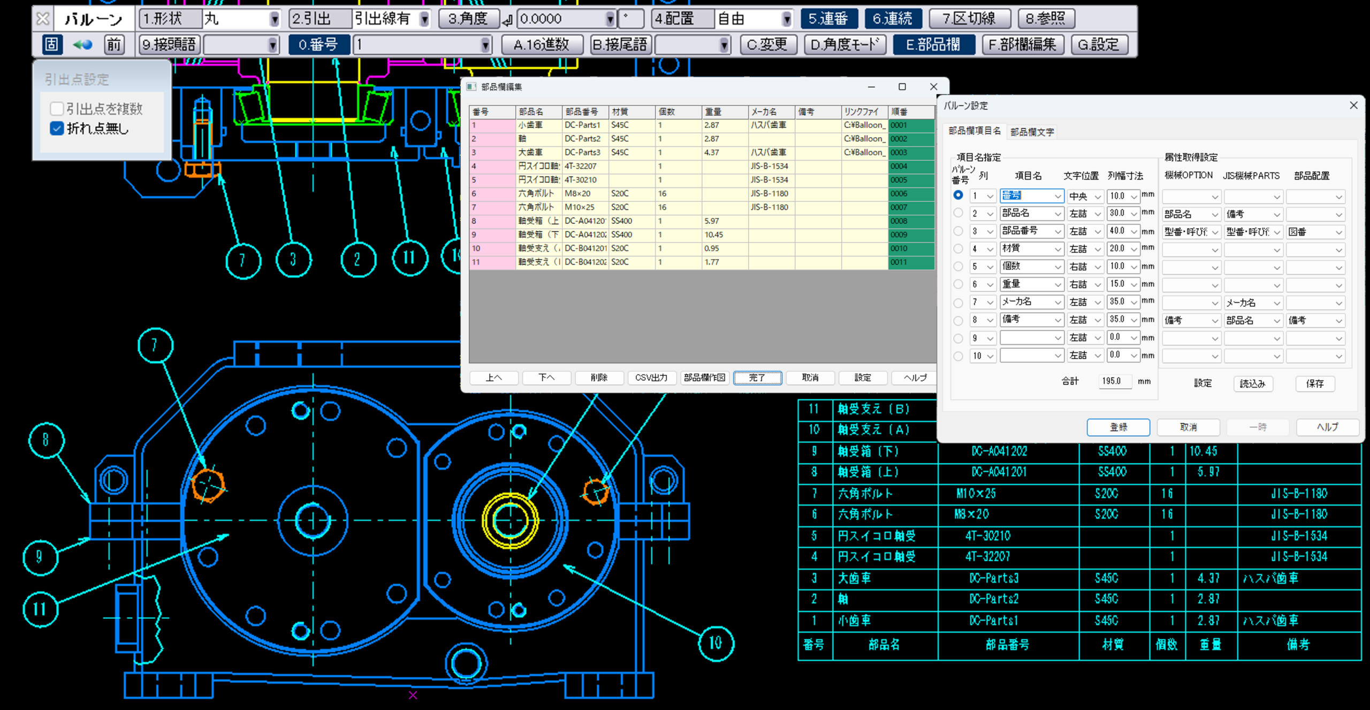Viewport: 1370px width, 710px height.
Task: Click the 保存 button
Action: tap(1315, 383)
